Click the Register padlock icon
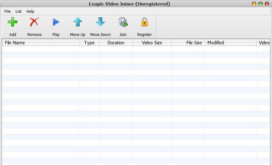 (x=145, y=22)
